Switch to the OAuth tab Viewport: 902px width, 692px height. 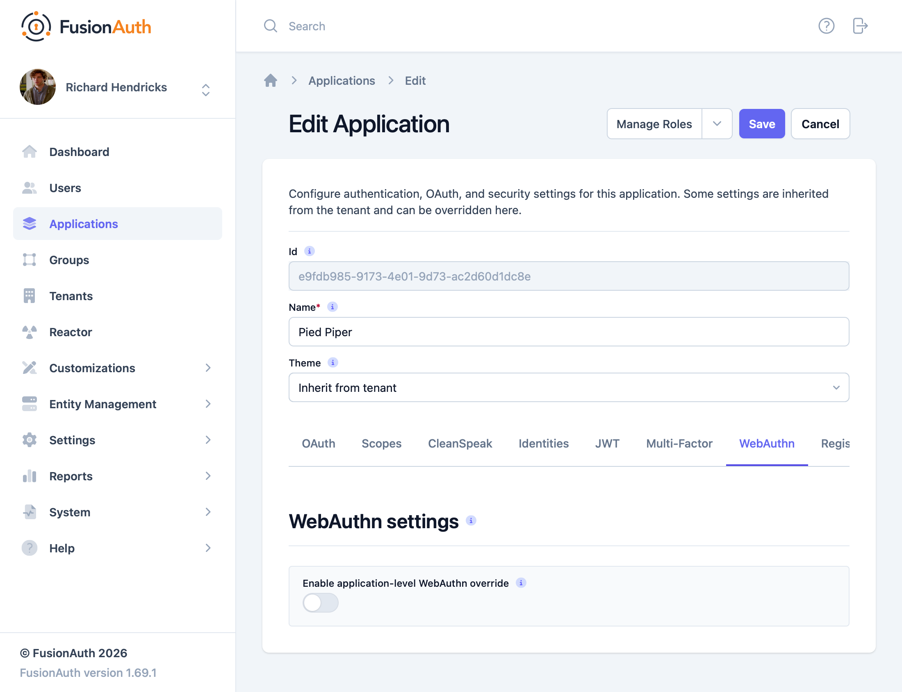(319, 443)
